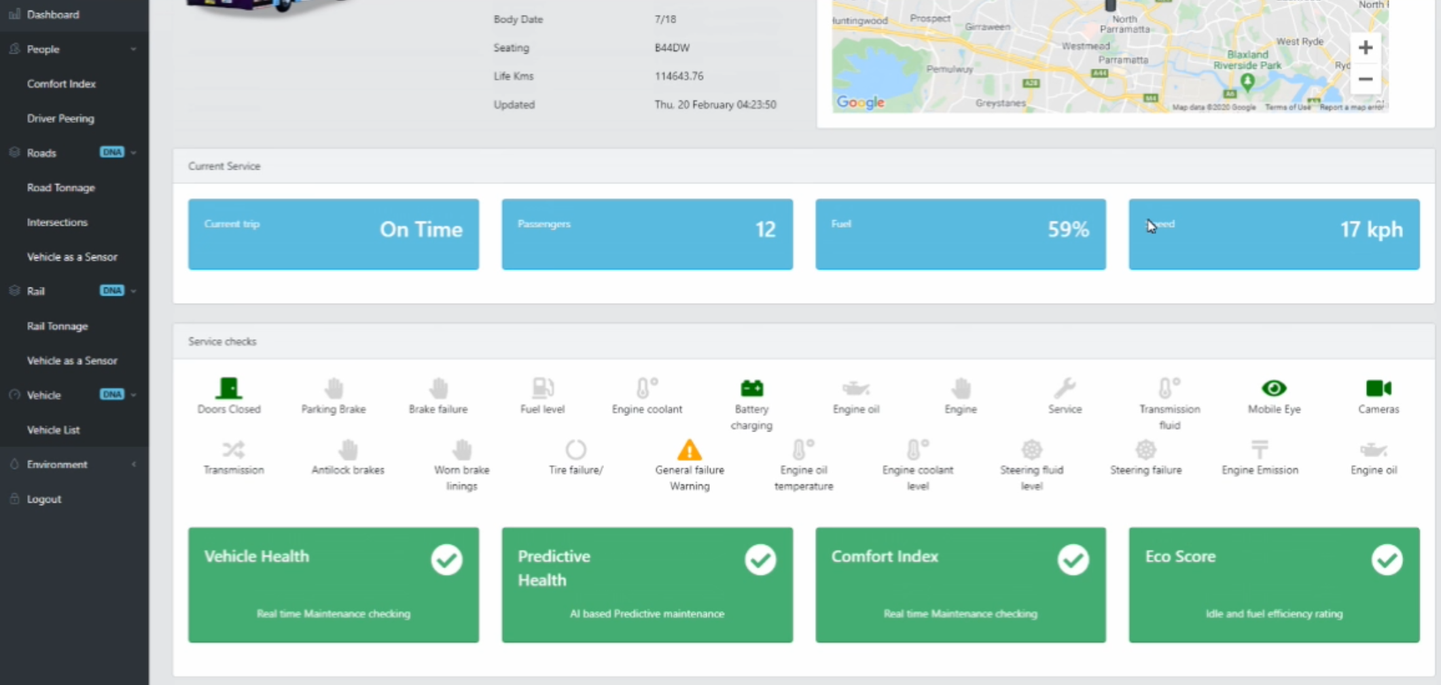
Task: Click the Tire failure circle icon
Action: click(575, 449)
